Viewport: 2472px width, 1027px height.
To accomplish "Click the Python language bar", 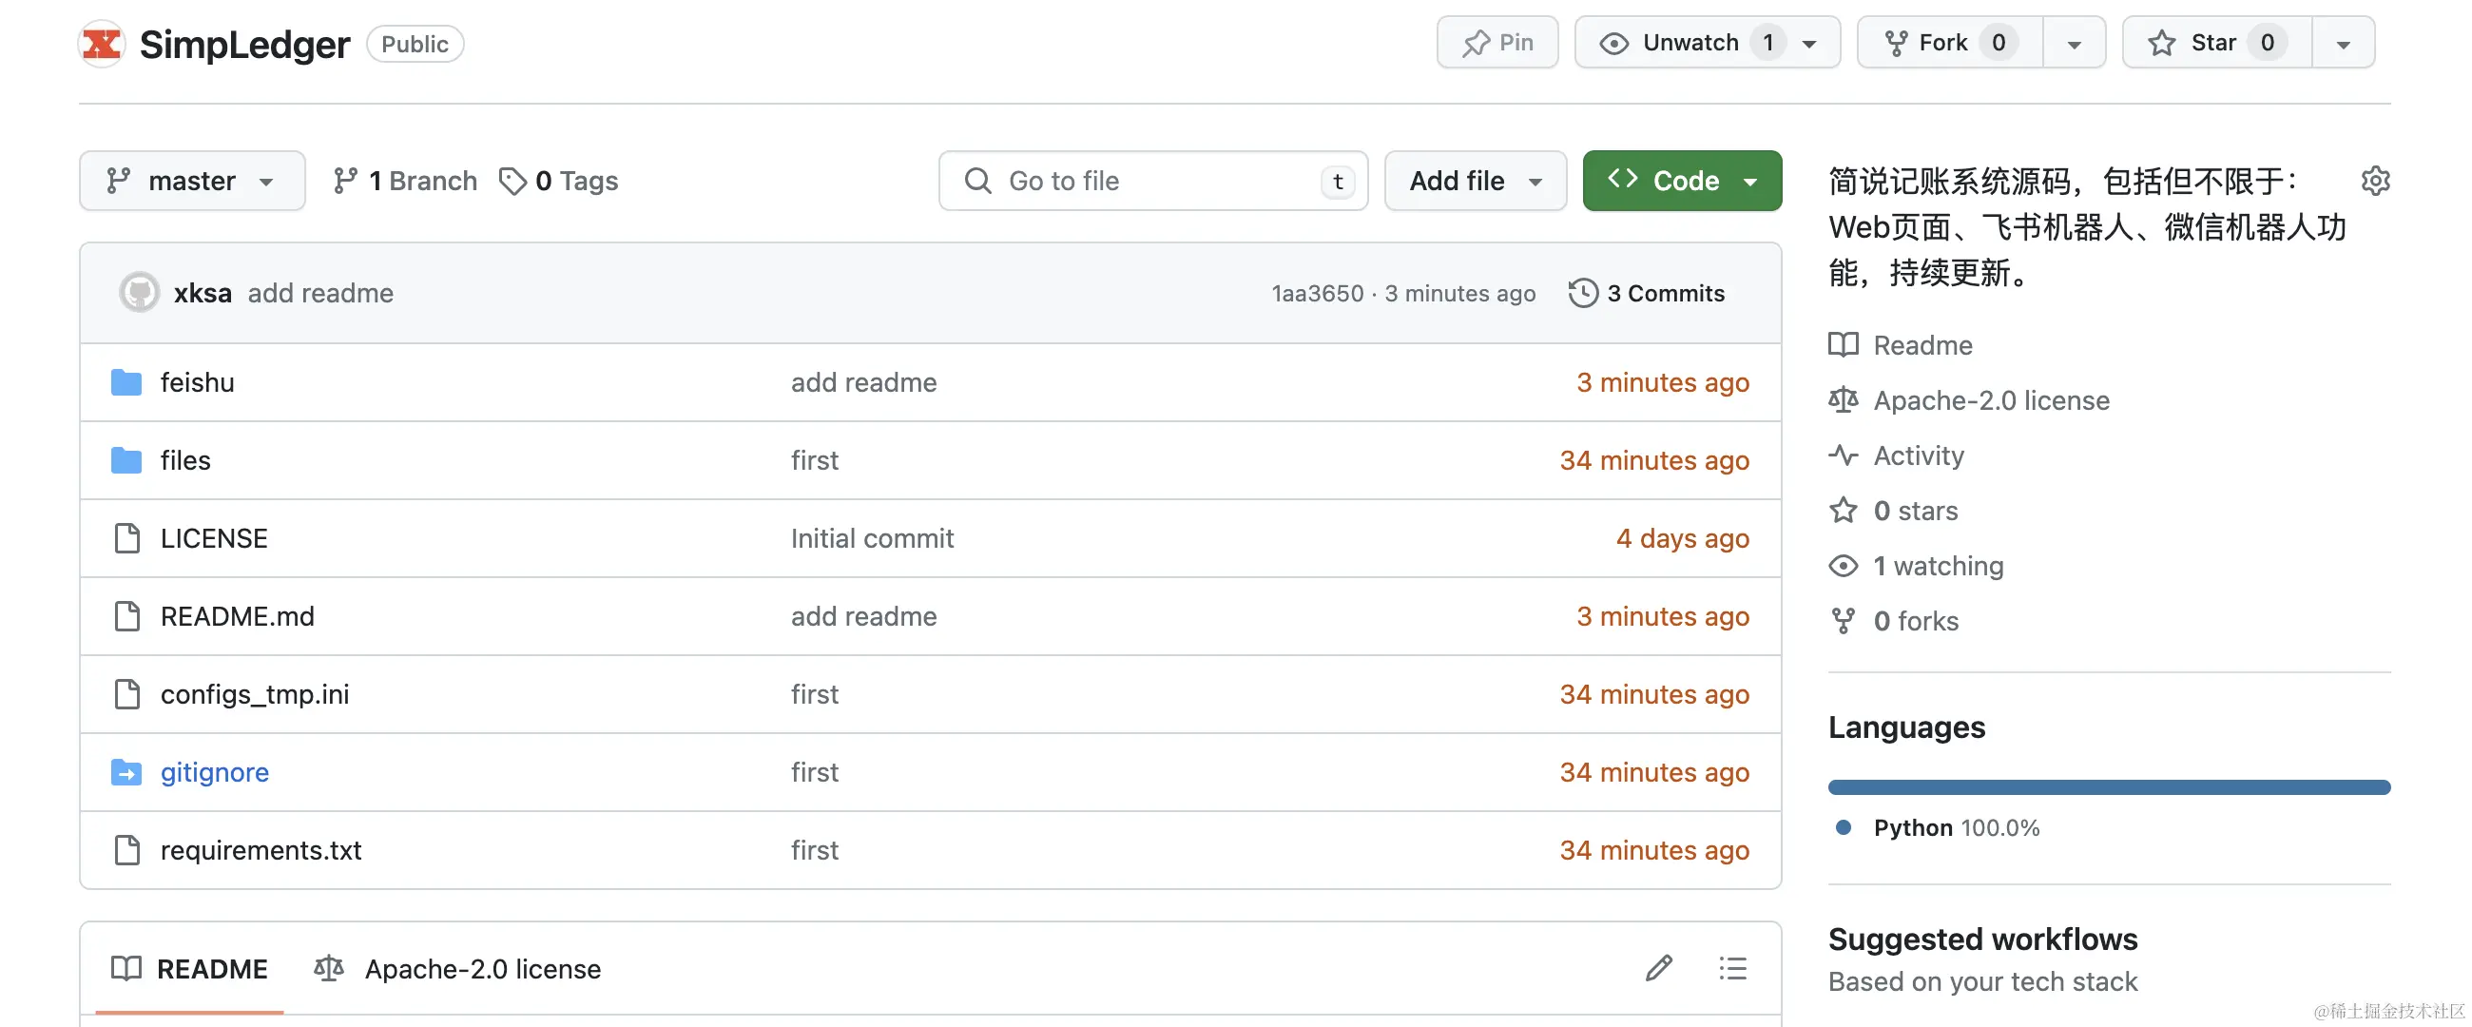I will coord(2108,787).
